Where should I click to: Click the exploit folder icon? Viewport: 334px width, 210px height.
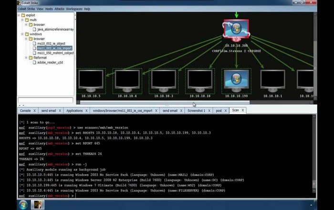(23, 15)
